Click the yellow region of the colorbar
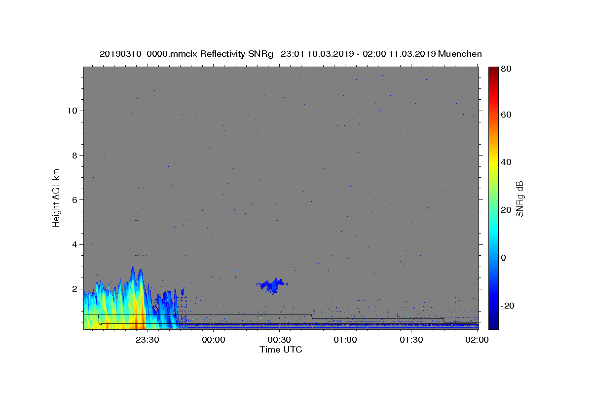This screenshot has width=592, height=395. [493, 164]
